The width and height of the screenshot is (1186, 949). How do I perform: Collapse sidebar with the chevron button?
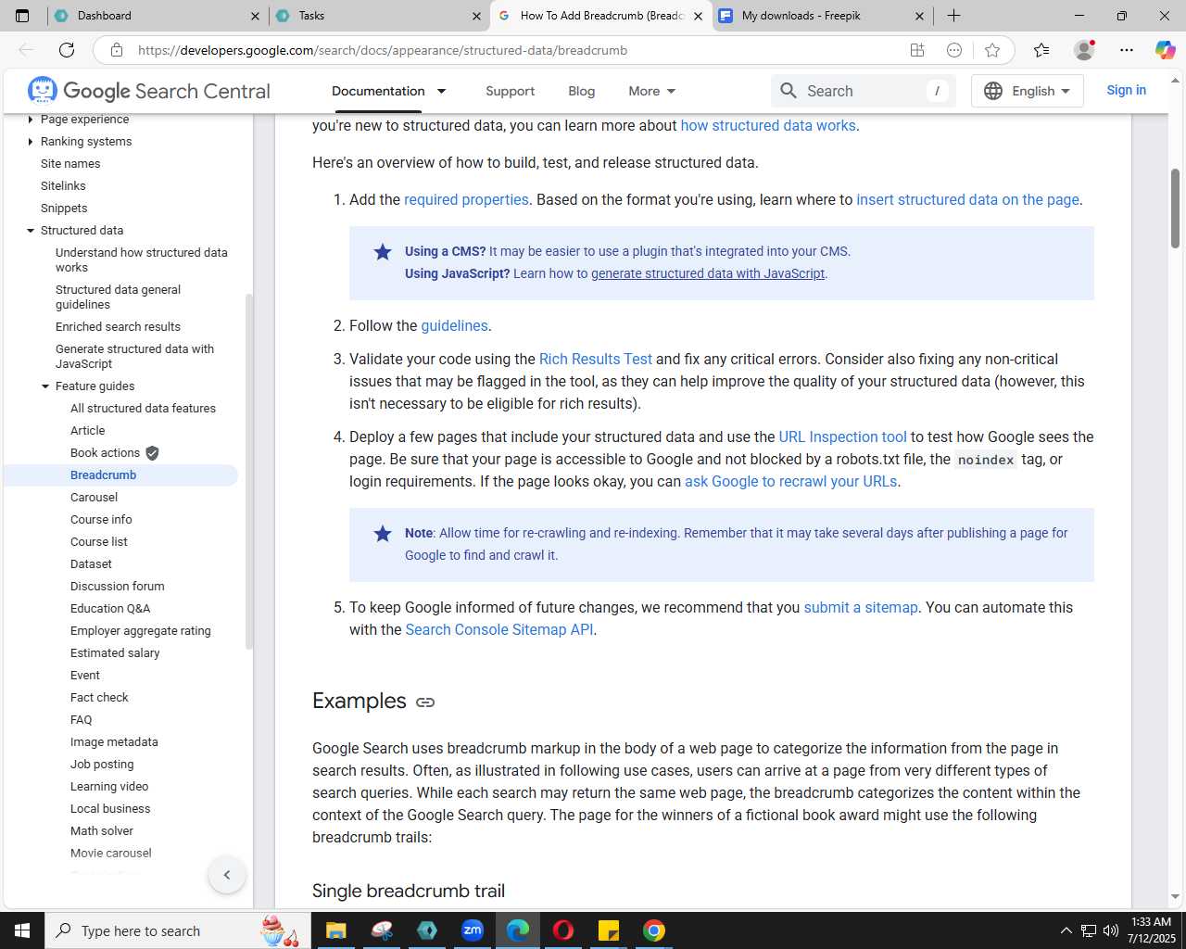coord(227,875)
